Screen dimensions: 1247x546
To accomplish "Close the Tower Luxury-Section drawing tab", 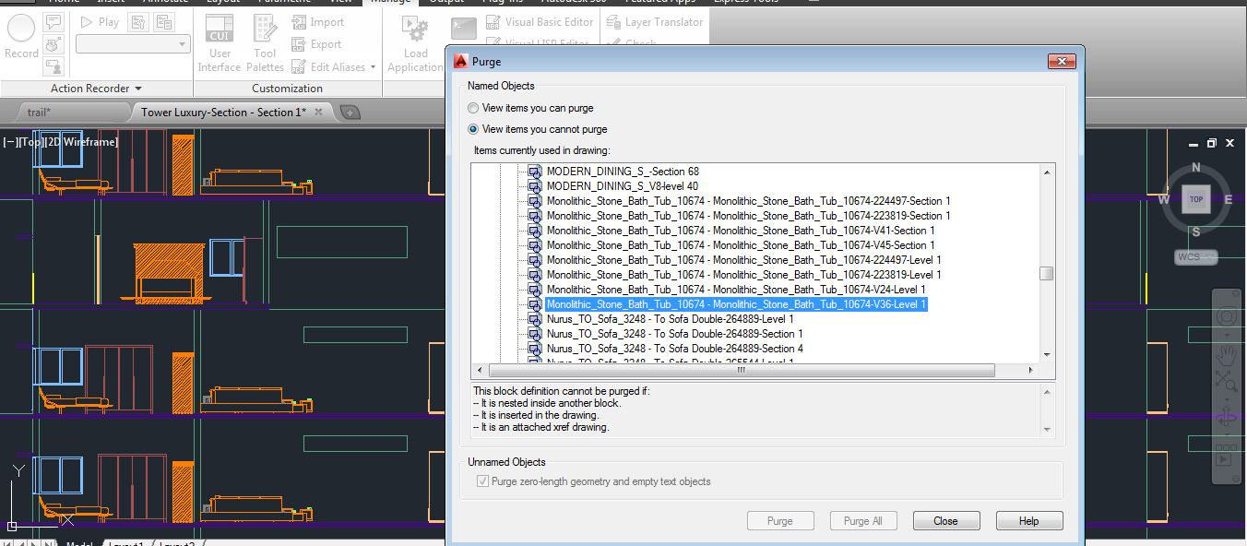I will (x=318, y=112).
